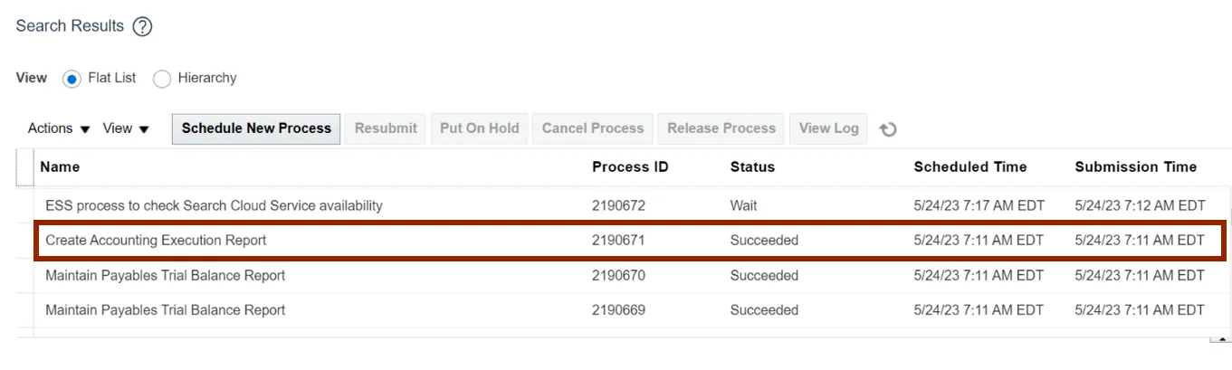Click the Search Results help question-mark icon
This screenshot has height=370, width=1232.
point(142,27)
